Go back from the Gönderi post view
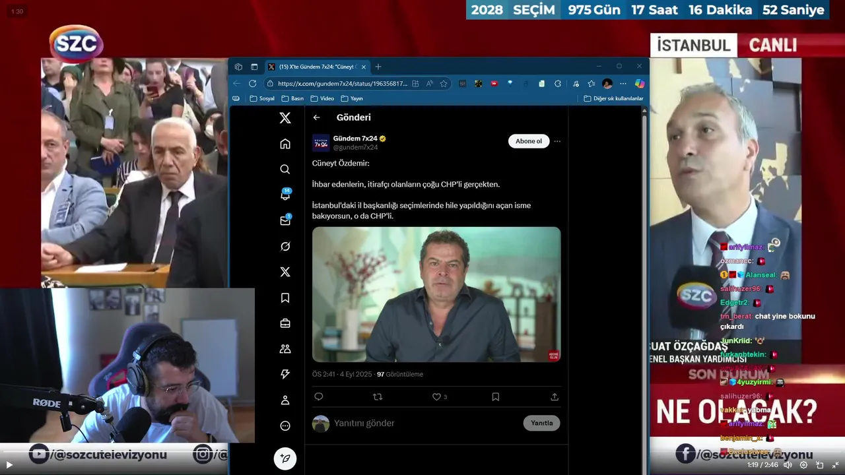Viewport: 845px width, 475px height. 317,117
